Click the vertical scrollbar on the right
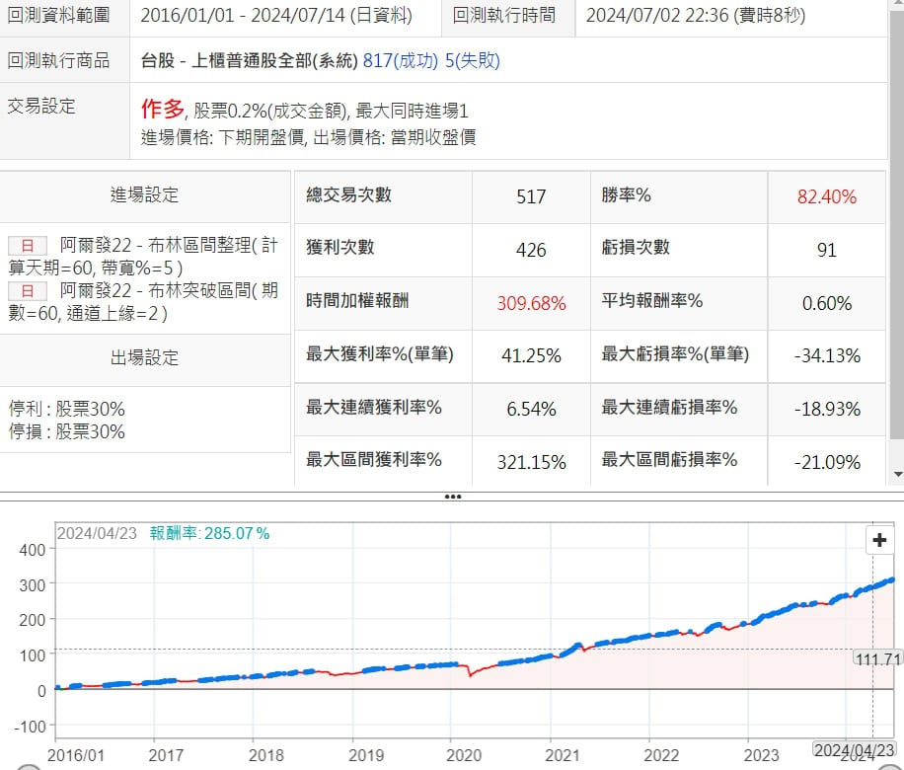 point(896,247)
